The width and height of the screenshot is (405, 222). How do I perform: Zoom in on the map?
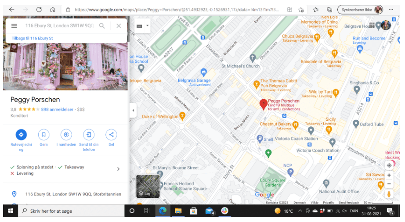tap(389, 175)
